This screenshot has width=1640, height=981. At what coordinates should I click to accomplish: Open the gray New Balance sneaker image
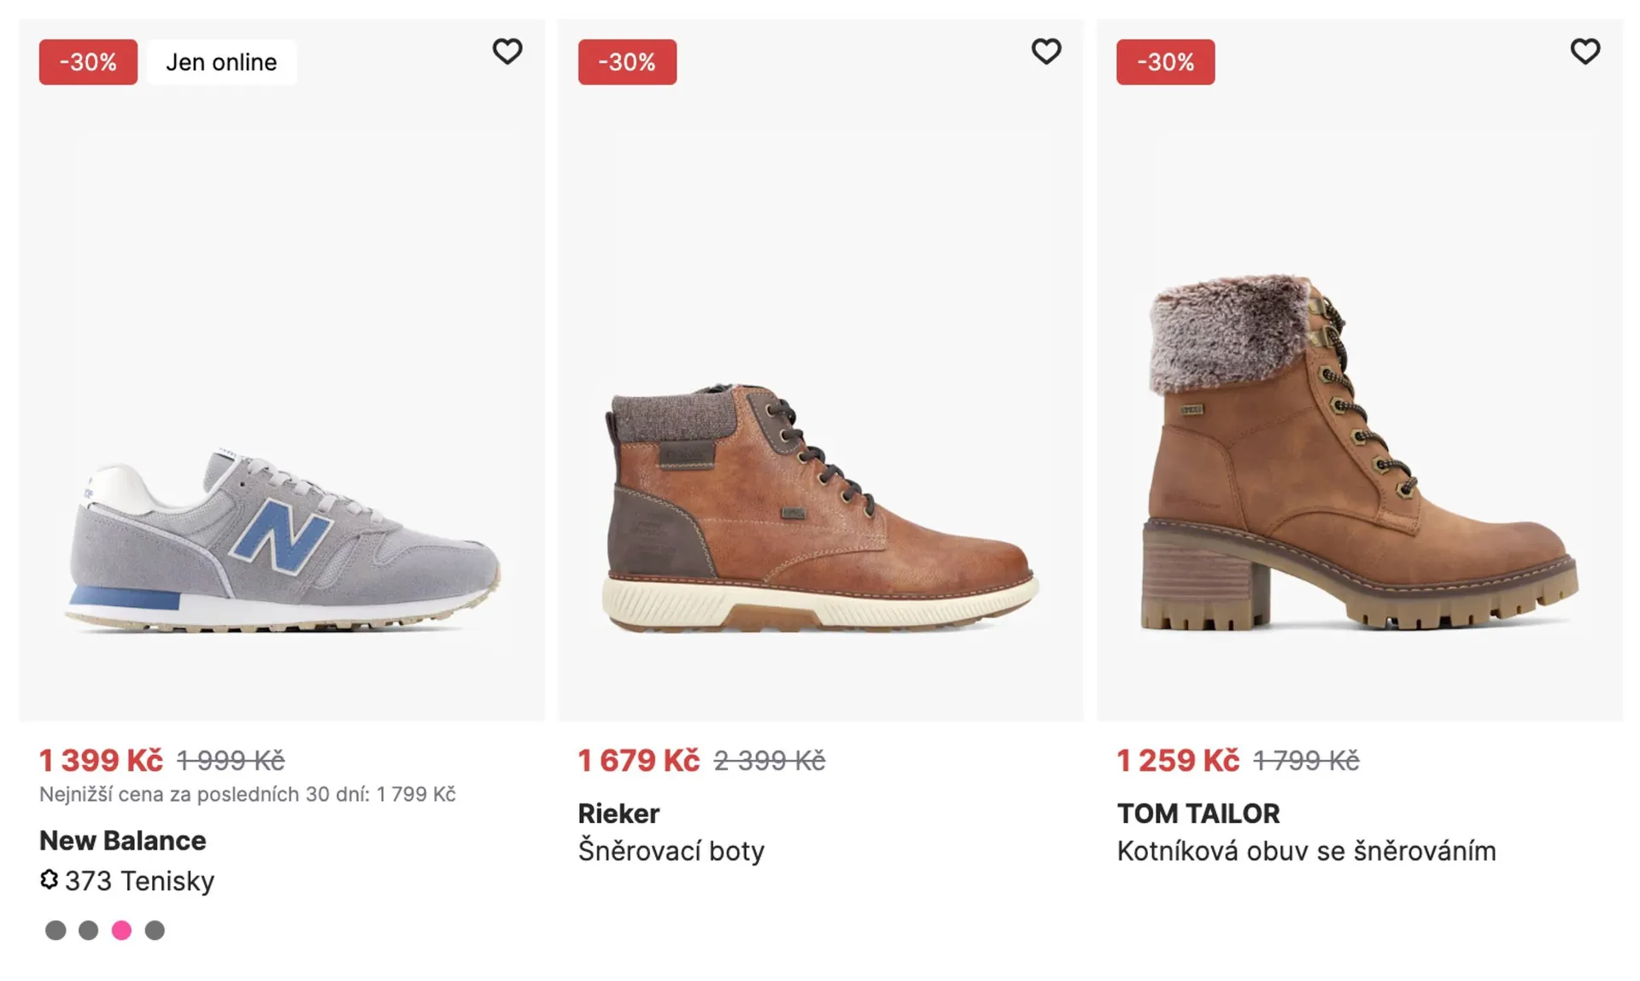pyautogui.click(x=282, y=538)
